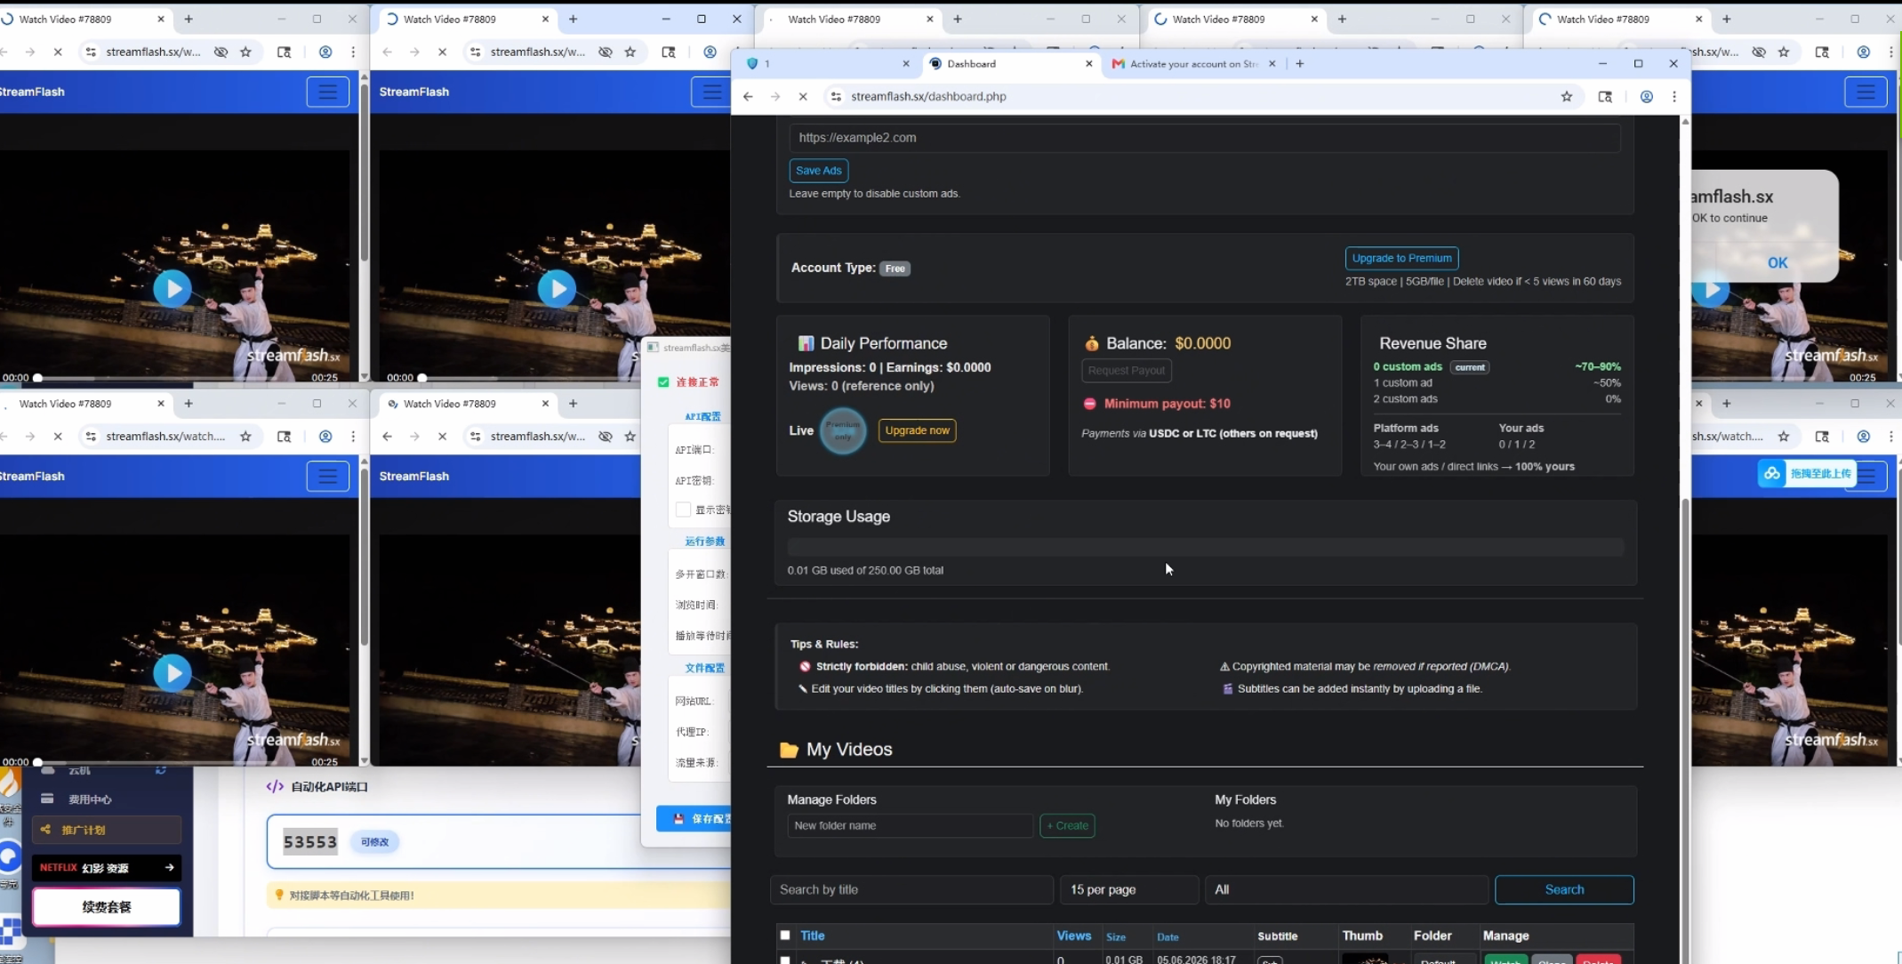The width and height of the screenshot is (1902, 964).
Task: Click the blue 拖拽至此上传 cloud upload button
Action: click(1807, 473)
